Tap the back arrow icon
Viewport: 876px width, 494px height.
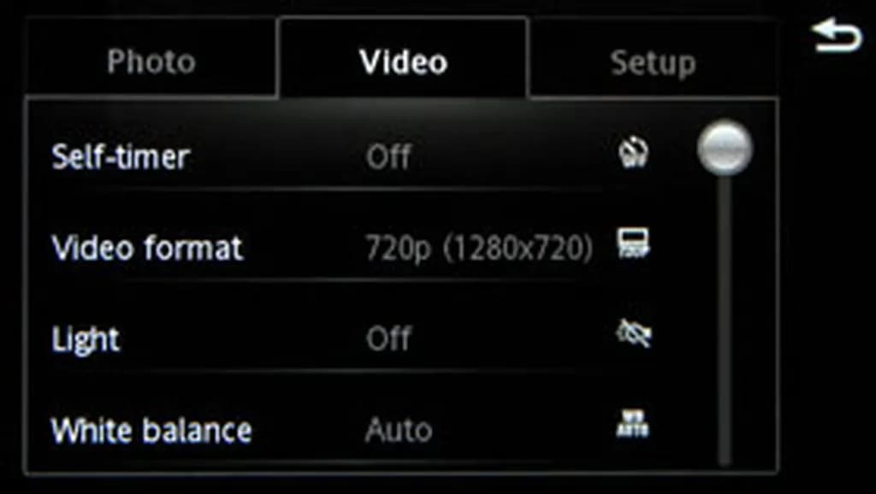pos(836,36)
